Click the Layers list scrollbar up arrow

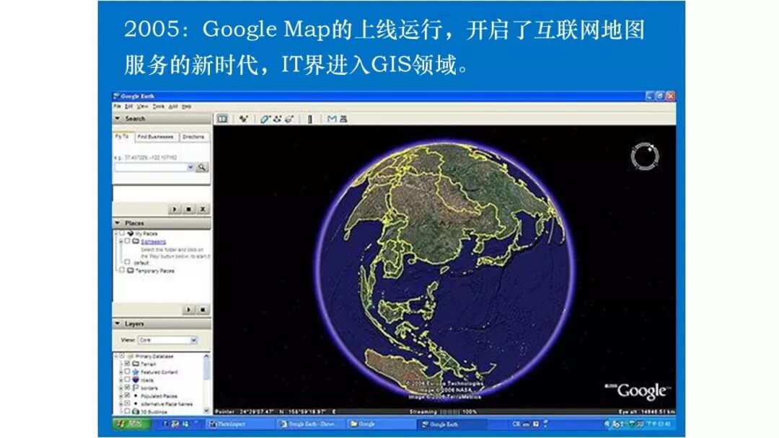(x=207, y=356)
